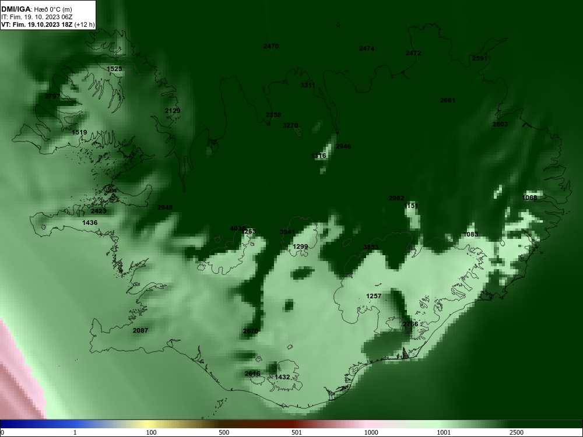
Task: Click the map value 2474
Action: click(x=367, y=48)
